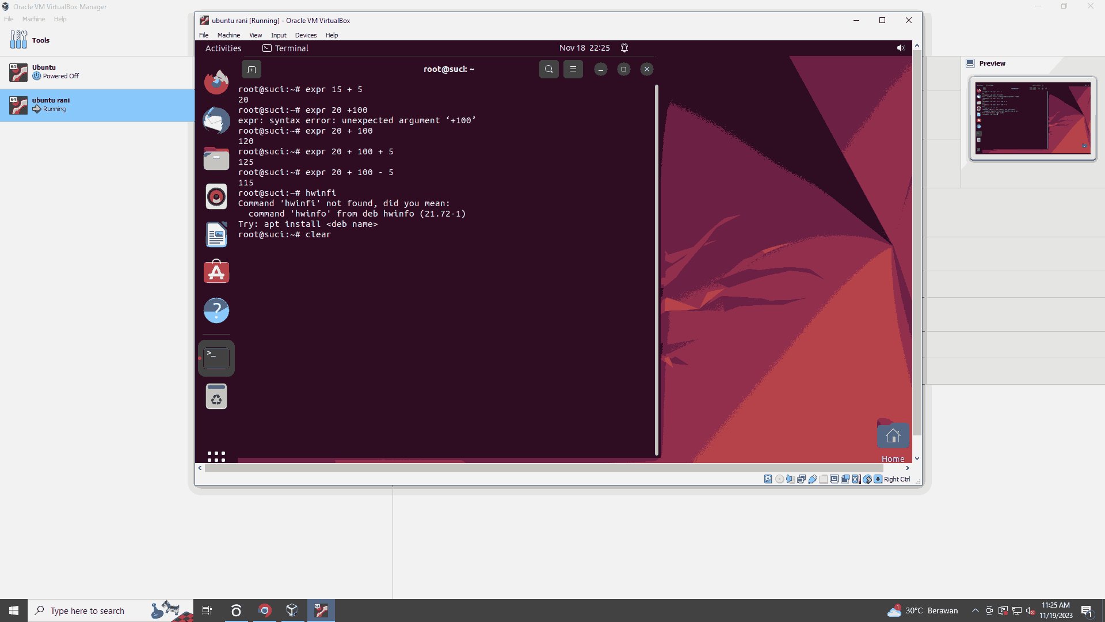Image resolution: width=1105 pixels, height=622 pixels.
Task: Open the Trash icon in dock
Action: [216, 396]
